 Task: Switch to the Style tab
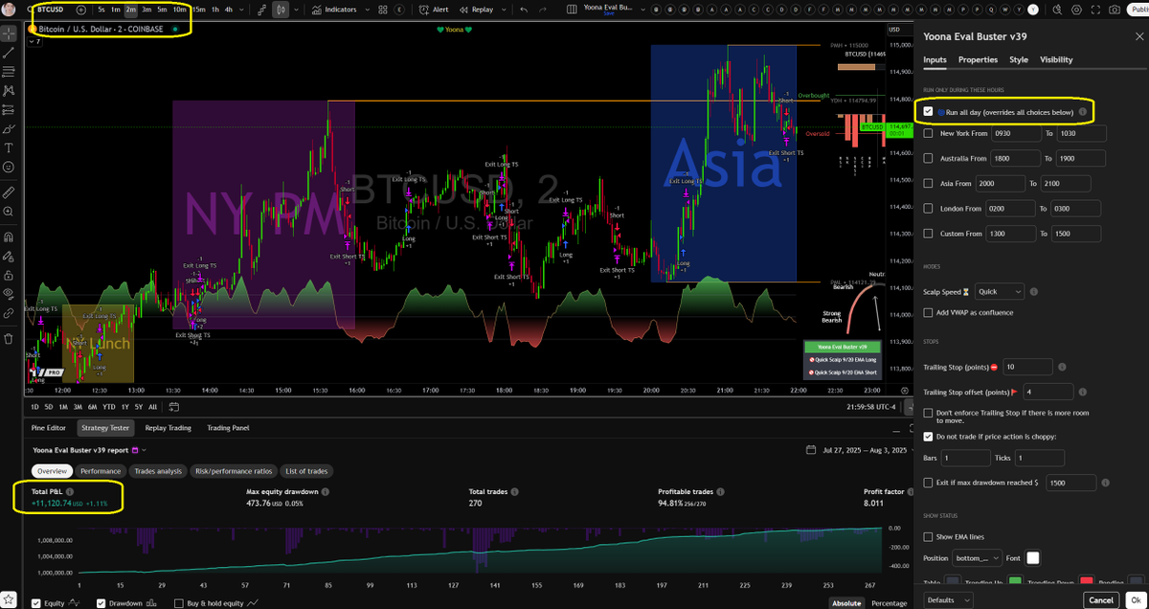(1019, 59)
